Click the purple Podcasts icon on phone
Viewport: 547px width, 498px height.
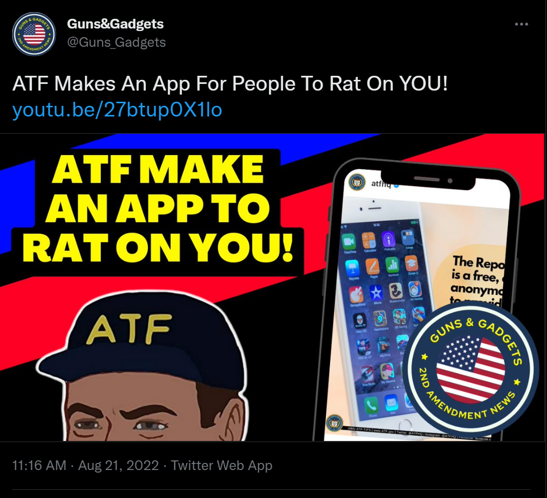(x=388, y=239)
